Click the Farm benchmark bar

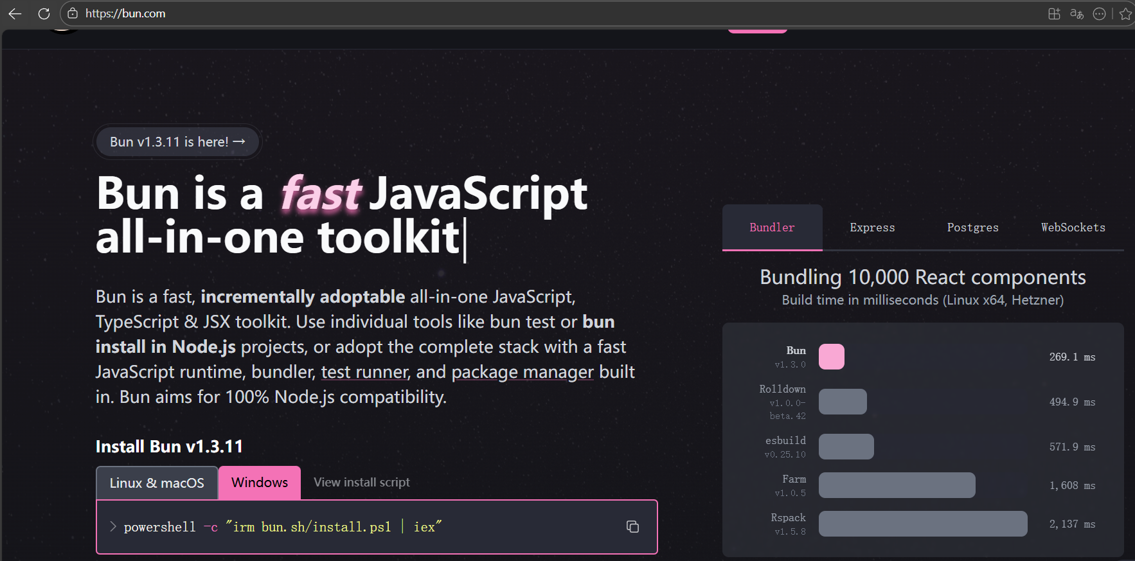tap(897, 485)
